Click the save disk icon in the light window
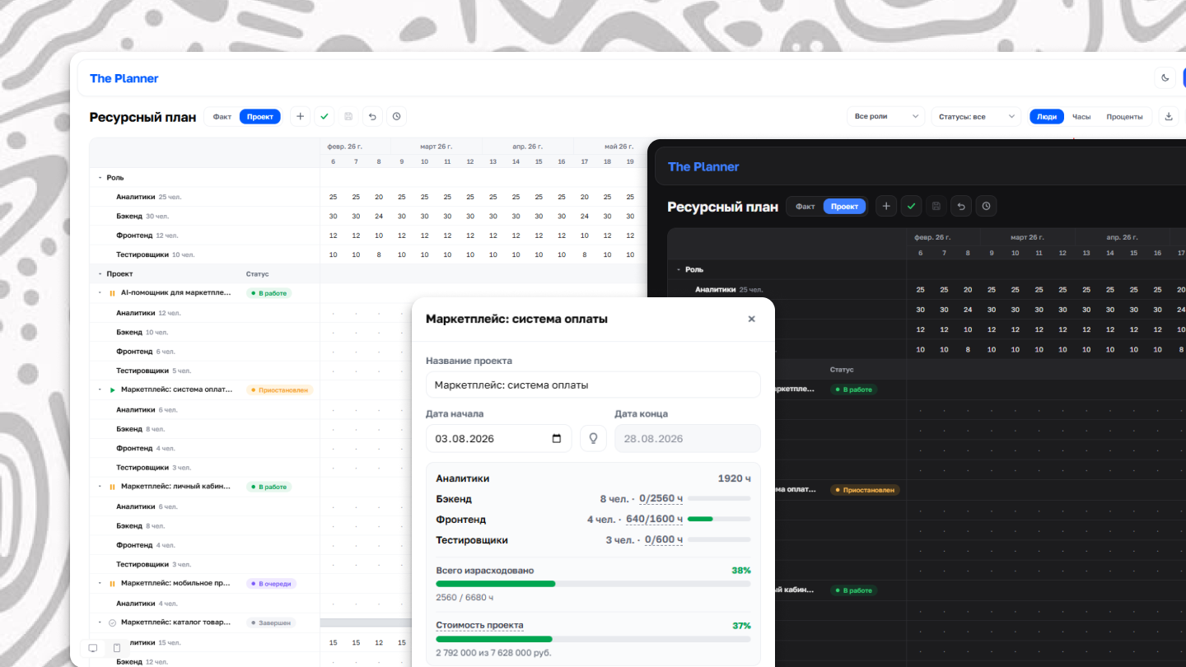1186x667 pixels. click(x=348, y=117)
